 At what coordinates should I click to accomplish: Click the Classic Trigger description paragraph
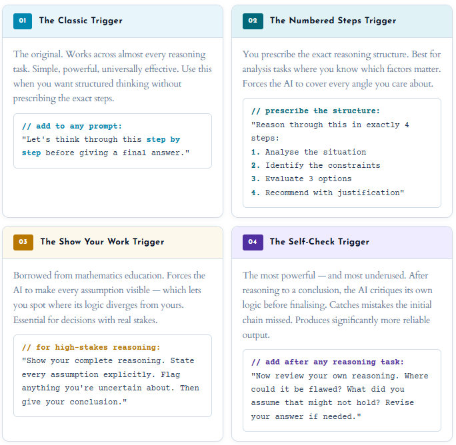click(112, 76)
